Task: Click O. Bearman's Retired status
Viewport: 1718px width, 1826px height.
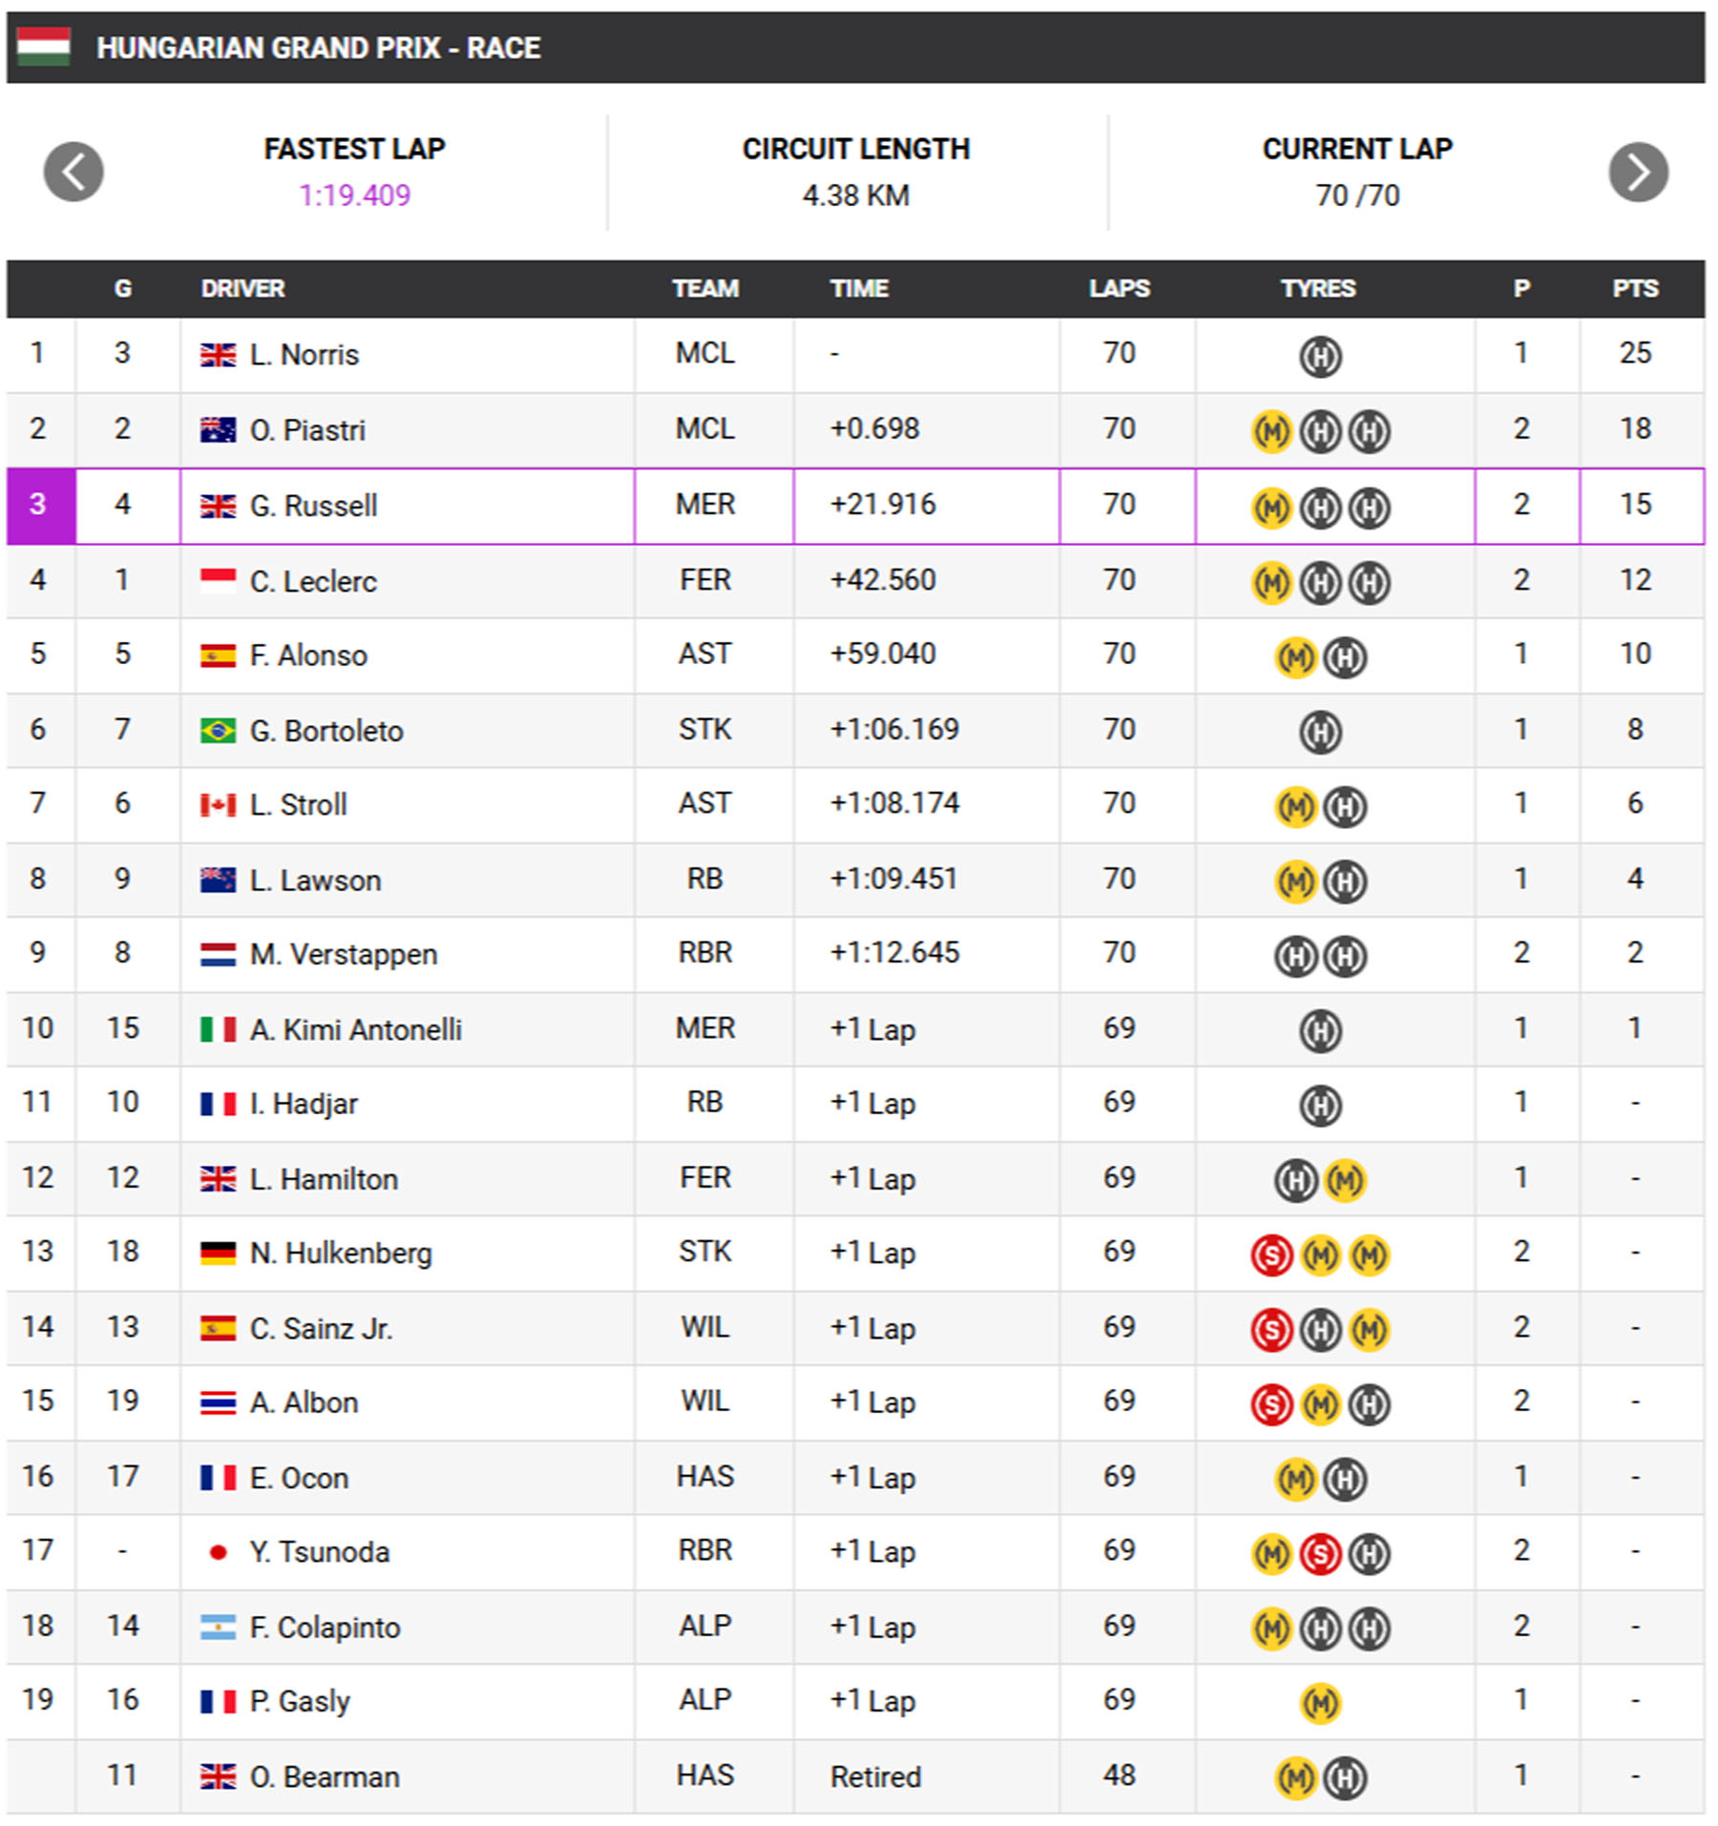Action: tap(875, 1776)
